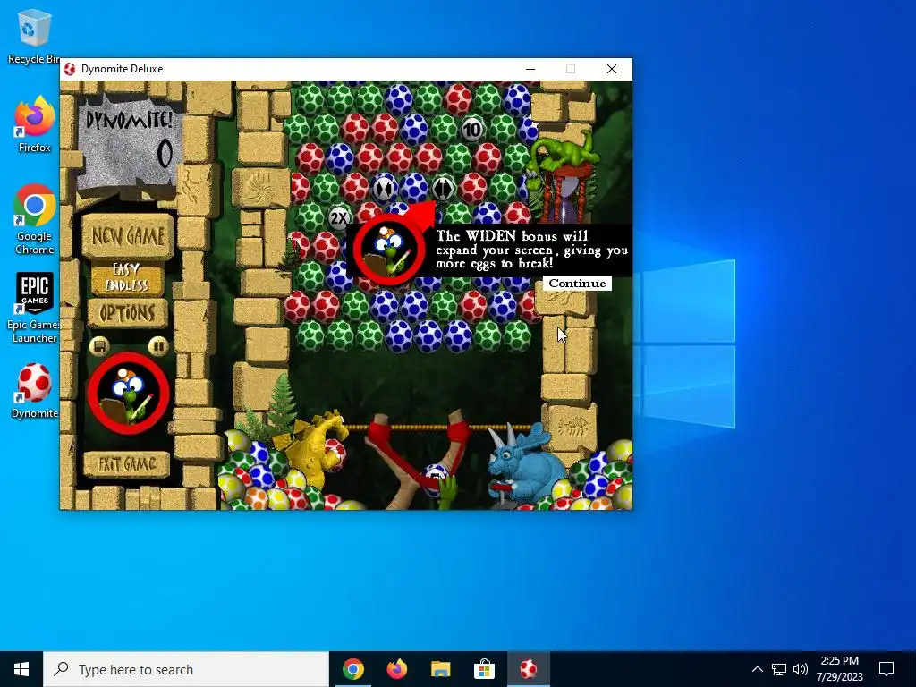The height and width of the screenshot is (687, 916).
Task: Show hidden system tray icons
Action: coord(757,669)
